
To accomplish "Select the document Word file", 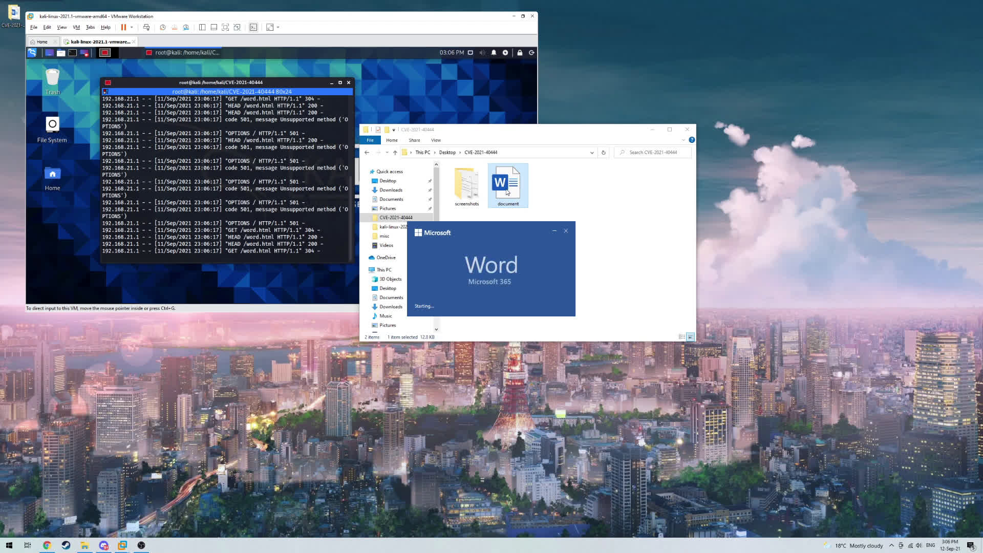I will point(508,186).
